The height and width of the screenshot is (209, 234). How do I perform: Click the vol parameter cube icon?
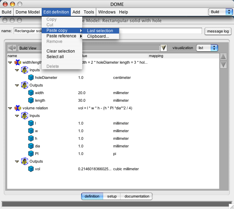point(31,169)
